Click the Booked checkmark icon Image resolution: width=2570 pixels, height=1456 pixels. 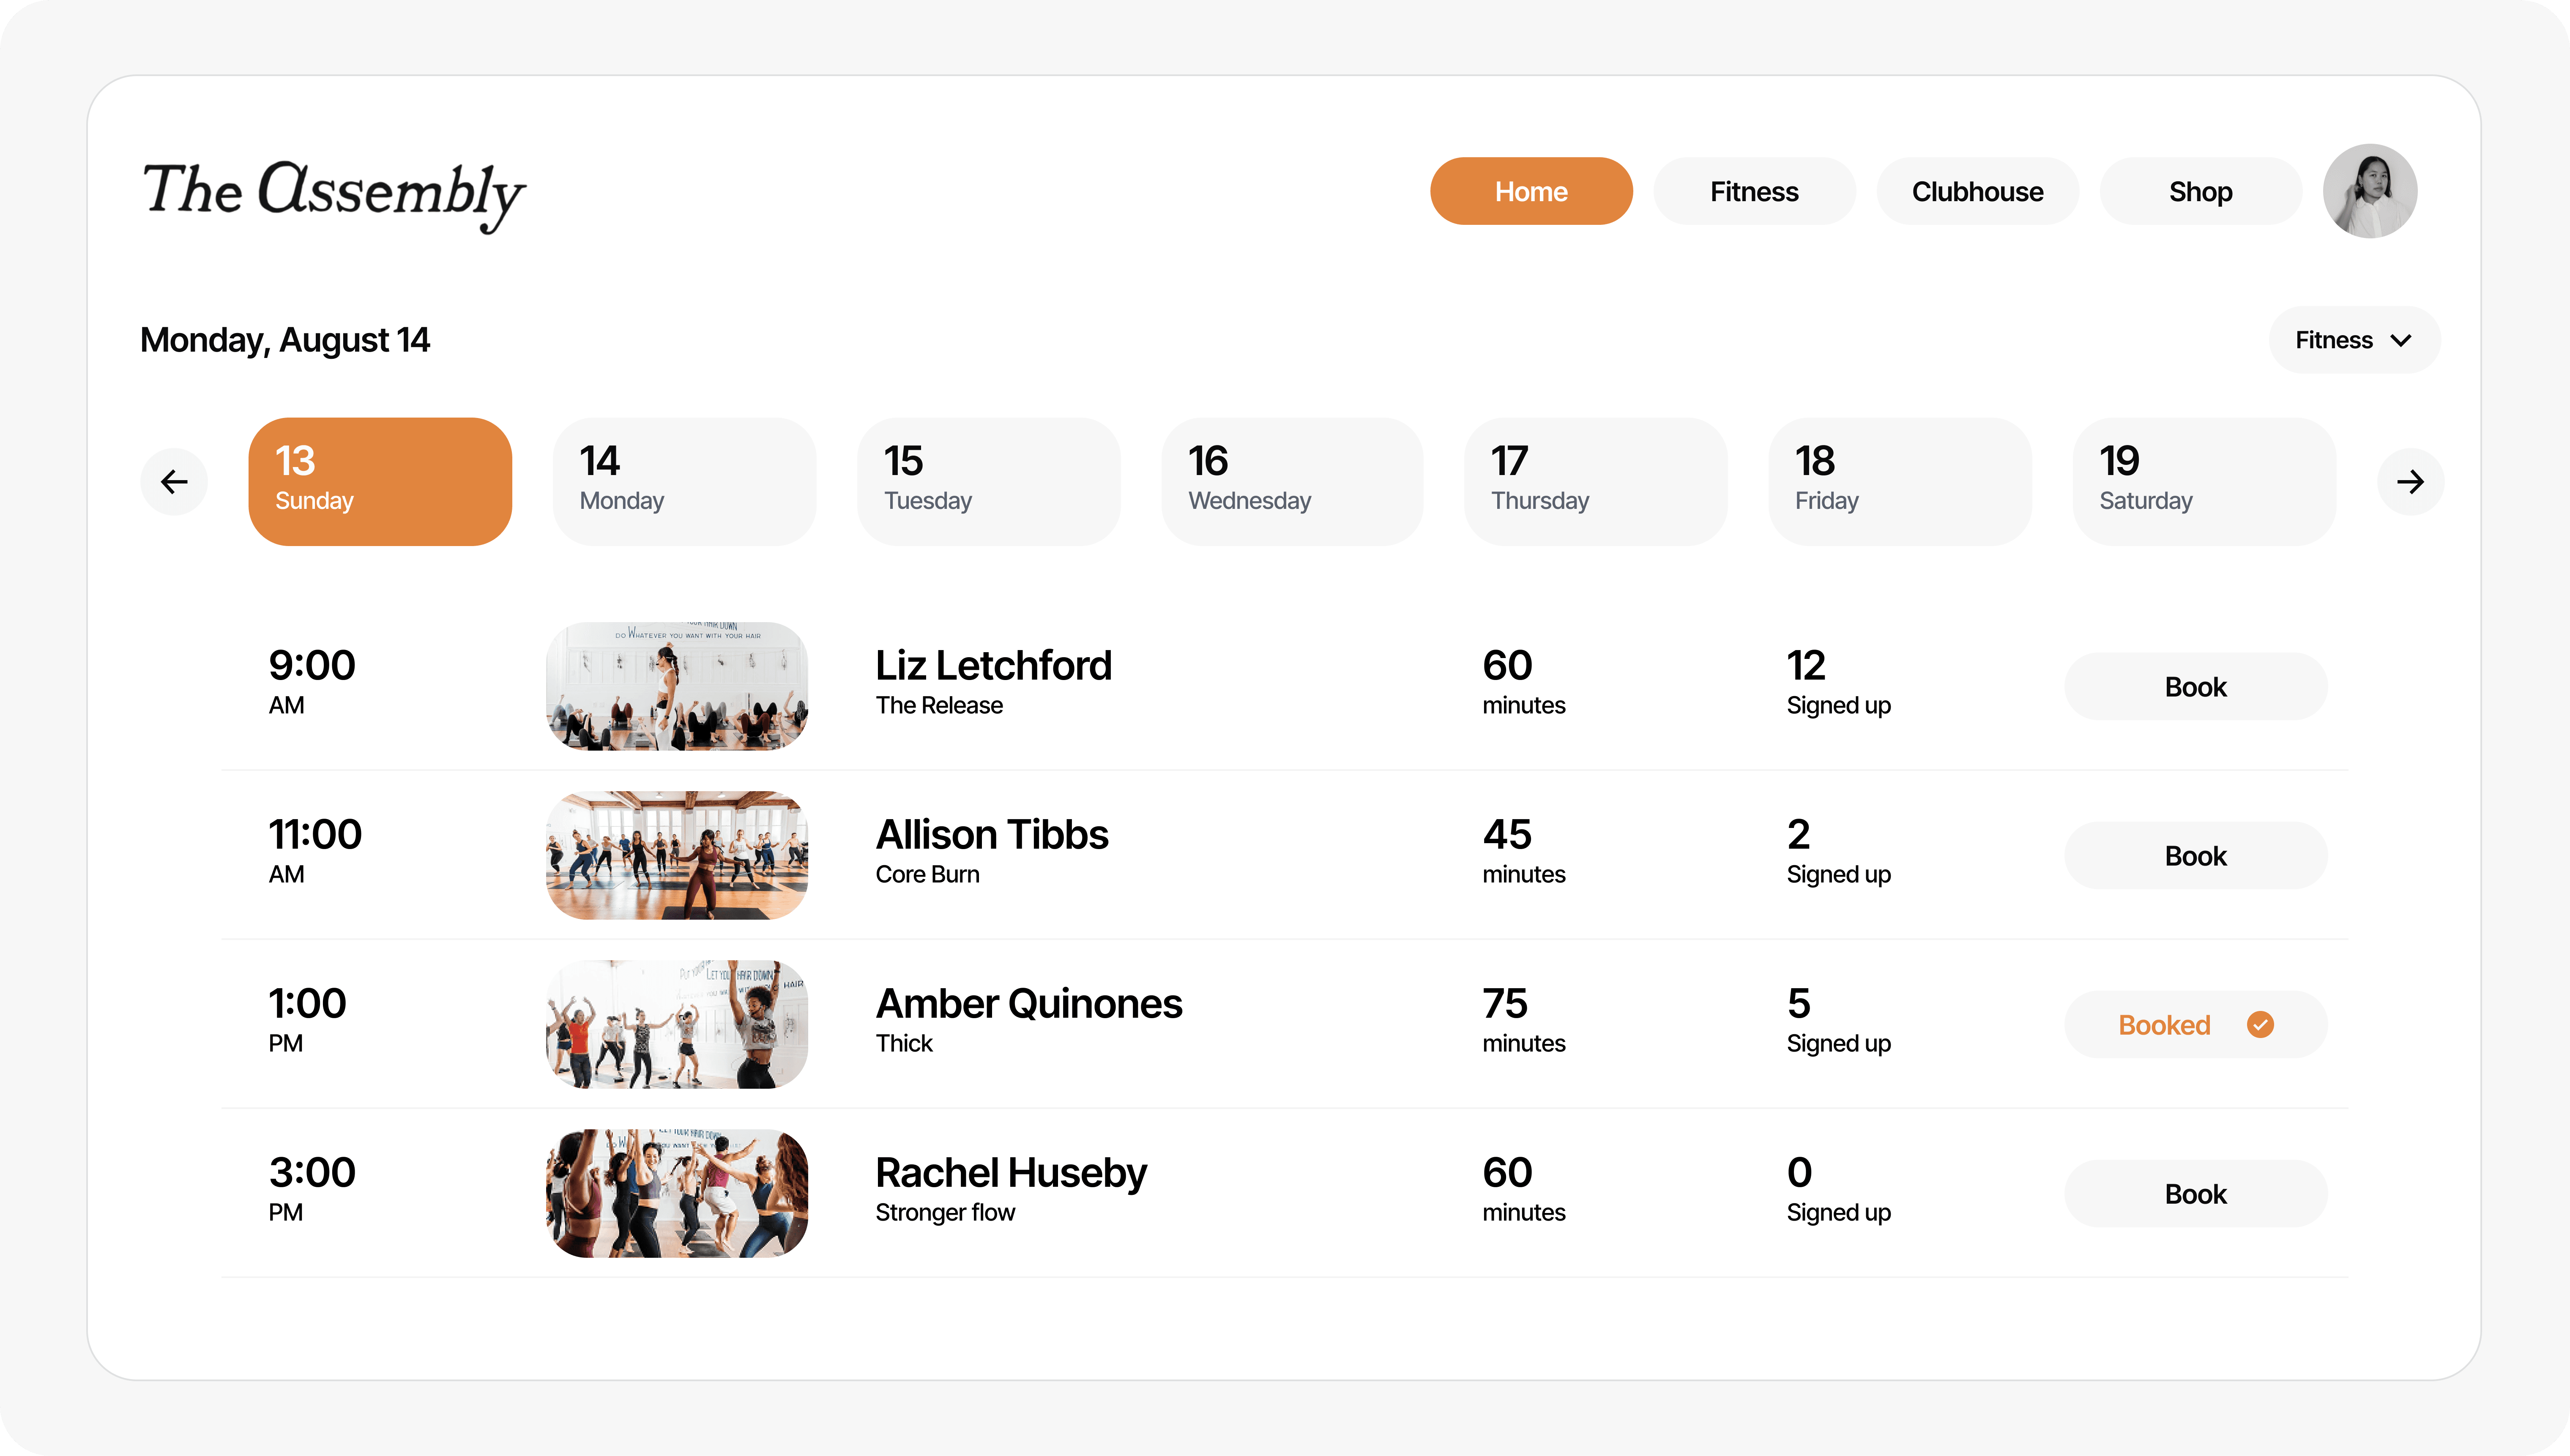tap(2260, 1025)
